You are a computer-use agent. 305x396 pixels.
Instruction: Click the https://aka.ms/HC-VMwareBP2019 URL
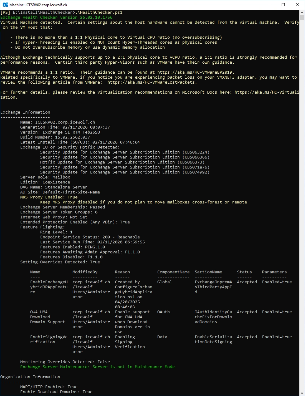pos(196,72)
